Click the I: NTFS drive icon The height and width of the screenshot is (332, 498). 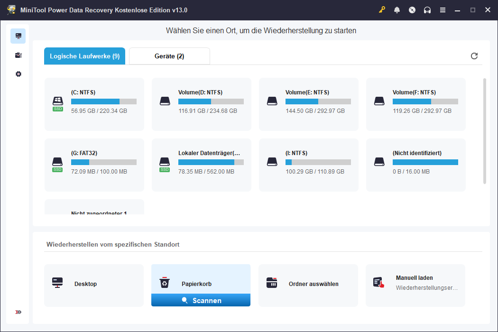tap(272, 162)
